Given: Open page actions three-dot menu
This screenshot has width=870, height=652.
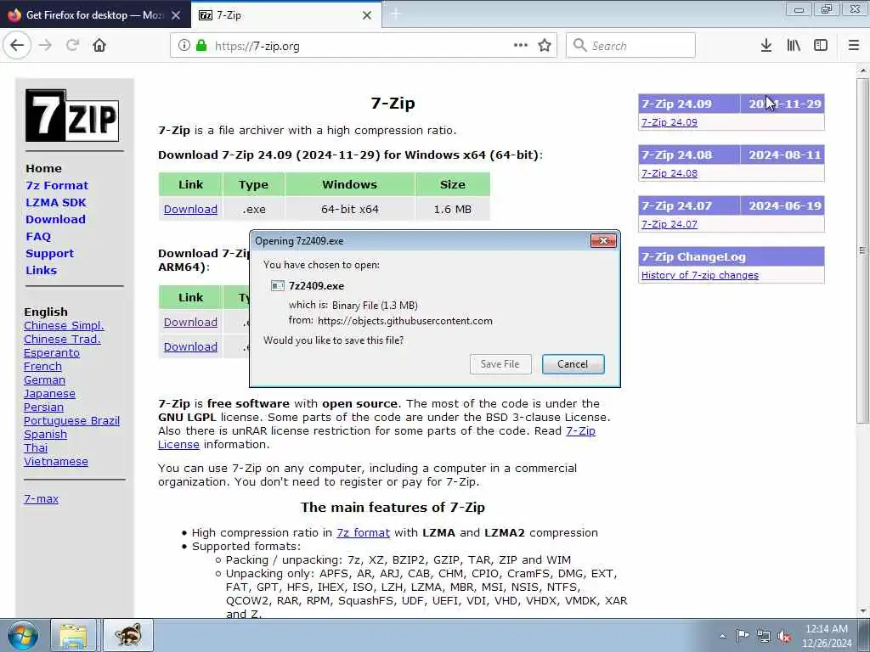Looking at the screenshot, I should pyautogui.click(x=521, y=46).
